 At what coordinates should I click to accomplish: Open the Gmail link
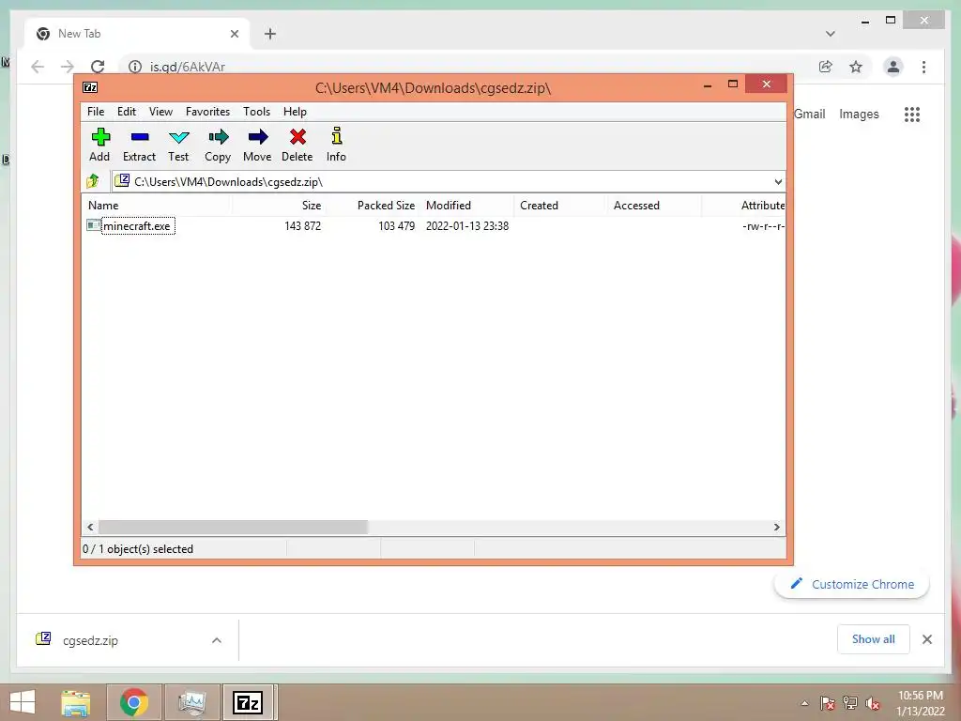coord(810,114)
